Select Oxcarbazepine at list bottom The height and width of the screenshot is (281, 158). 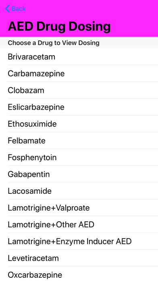pyautogui.click(x=79, y=274)
